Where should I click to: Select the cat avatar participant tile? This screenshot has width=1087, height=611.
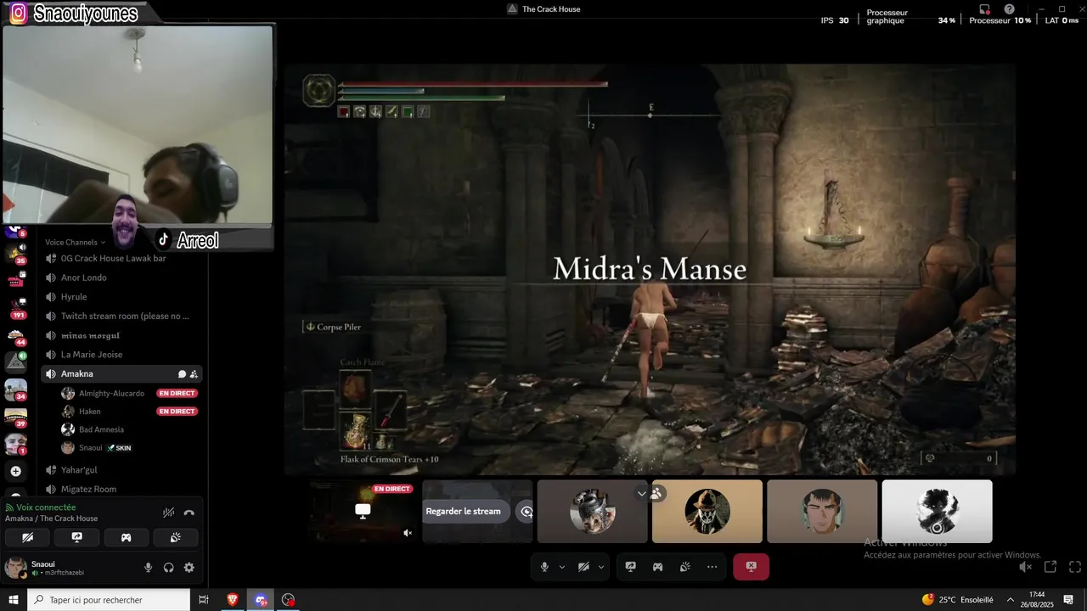coord(593,511)
